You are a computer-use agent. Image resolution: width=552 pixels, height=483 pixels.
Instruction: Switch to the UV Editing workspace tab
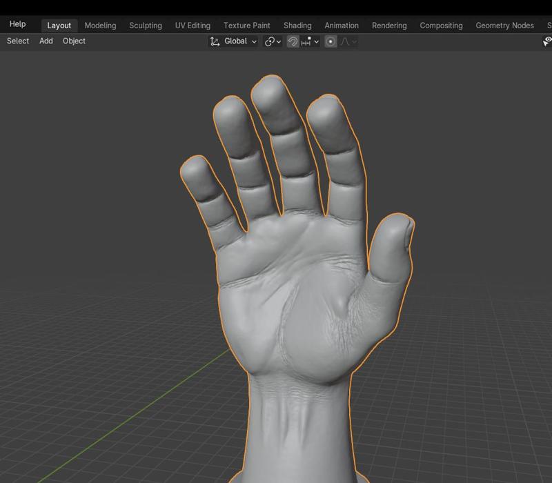(x=192, y=25)
